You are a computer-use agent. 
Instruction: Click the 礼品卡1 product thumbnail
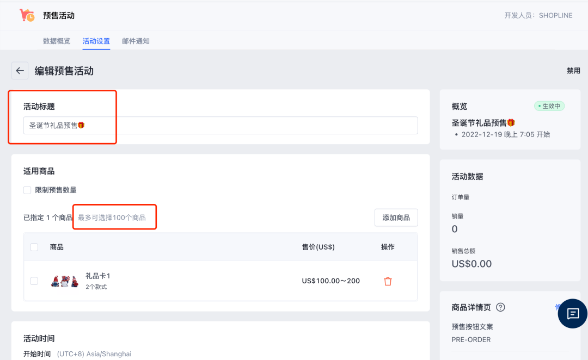point(64,281)
